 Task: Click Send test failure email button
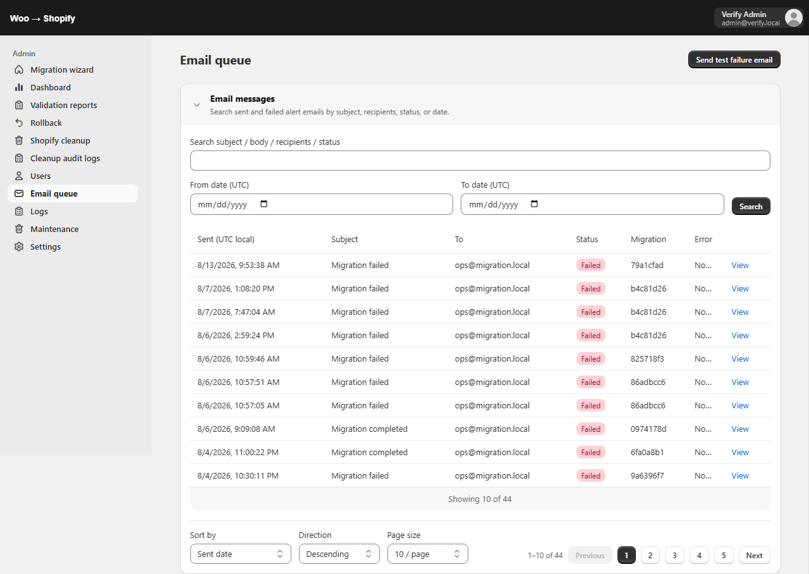click(x=734, y=60)
